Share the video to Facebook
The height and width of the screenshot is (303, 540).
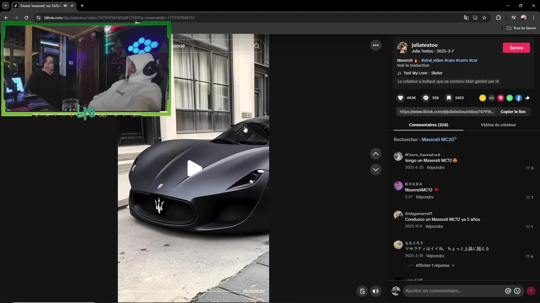[518, 98]
